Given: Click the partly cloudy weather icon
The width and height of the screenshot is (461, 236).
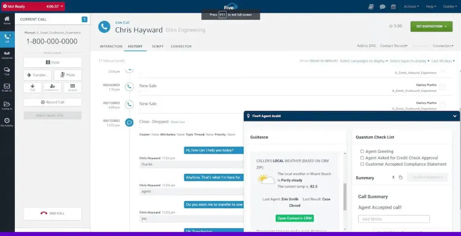Looking at the screenshot, I should click(266, 179).
